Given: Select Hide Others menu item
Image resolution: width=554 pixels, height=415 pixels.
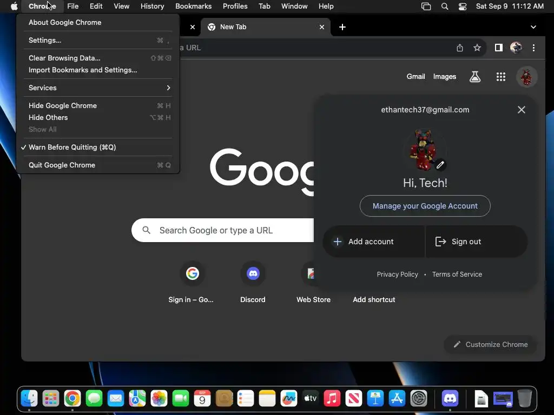Looking at the screenshot, I should pyautogui.click(x=98, y=117).
